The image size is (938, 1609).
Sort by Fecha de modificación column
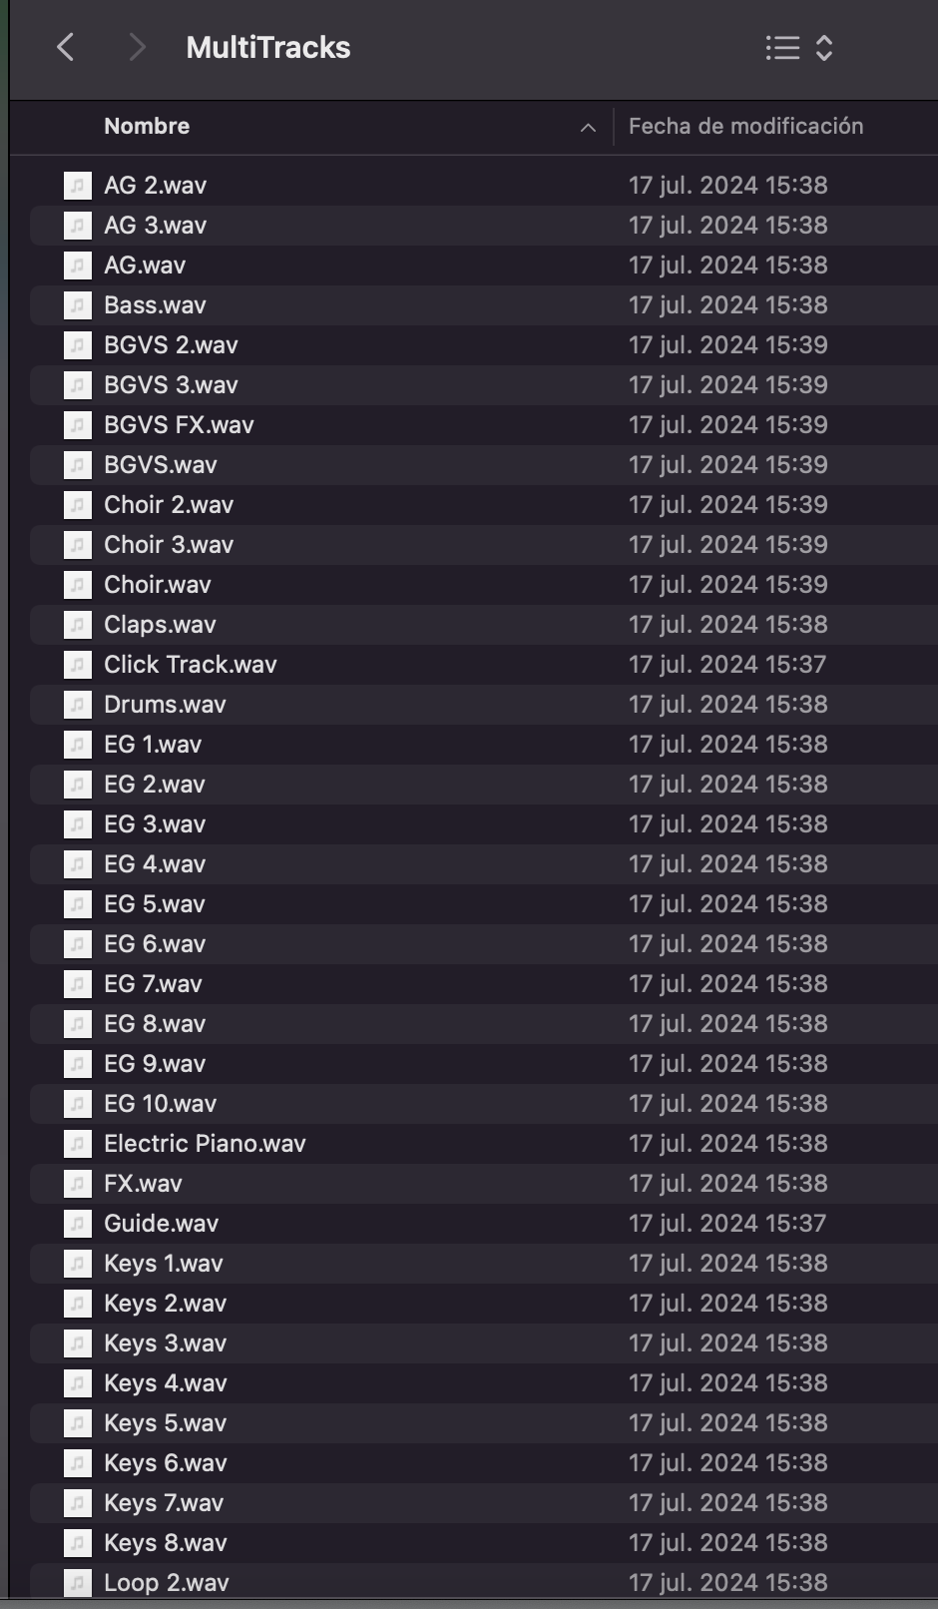point(745,127)
